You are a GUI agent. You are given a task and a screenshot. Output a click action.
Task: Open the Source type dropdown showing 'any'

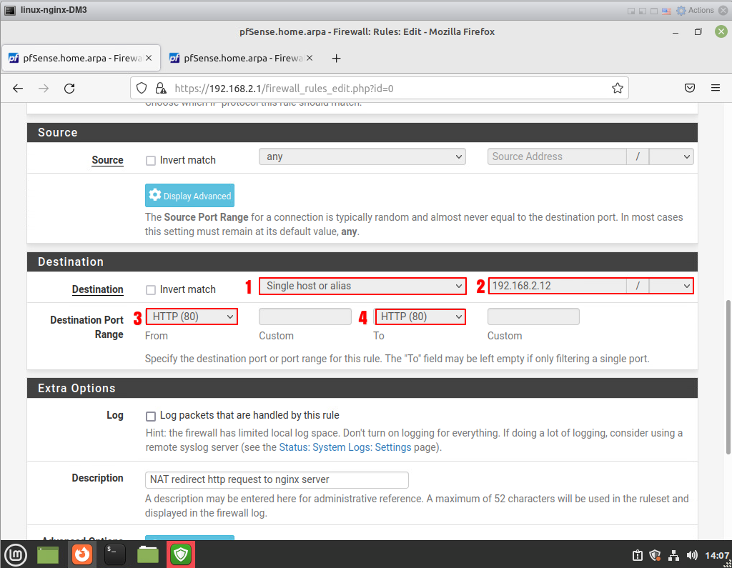362,157
